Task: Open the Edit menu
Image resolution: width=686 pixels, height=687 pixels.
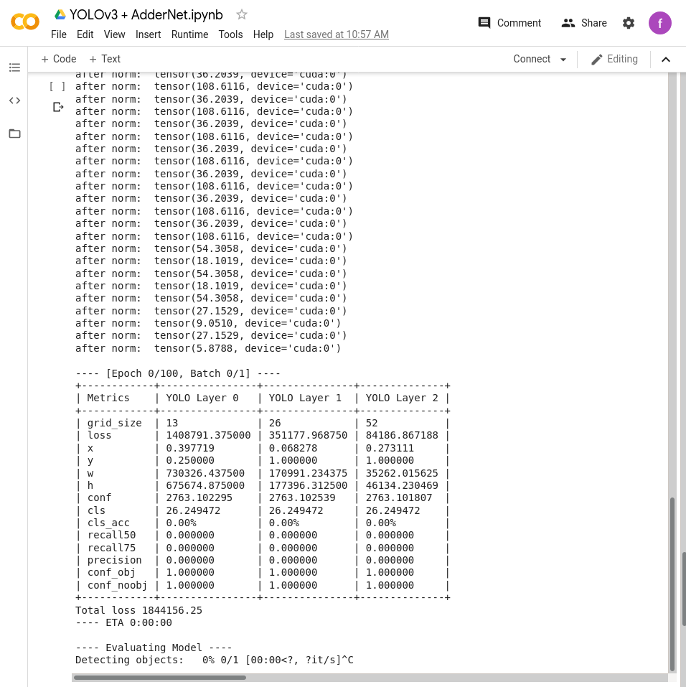Action: click(85, 34)
